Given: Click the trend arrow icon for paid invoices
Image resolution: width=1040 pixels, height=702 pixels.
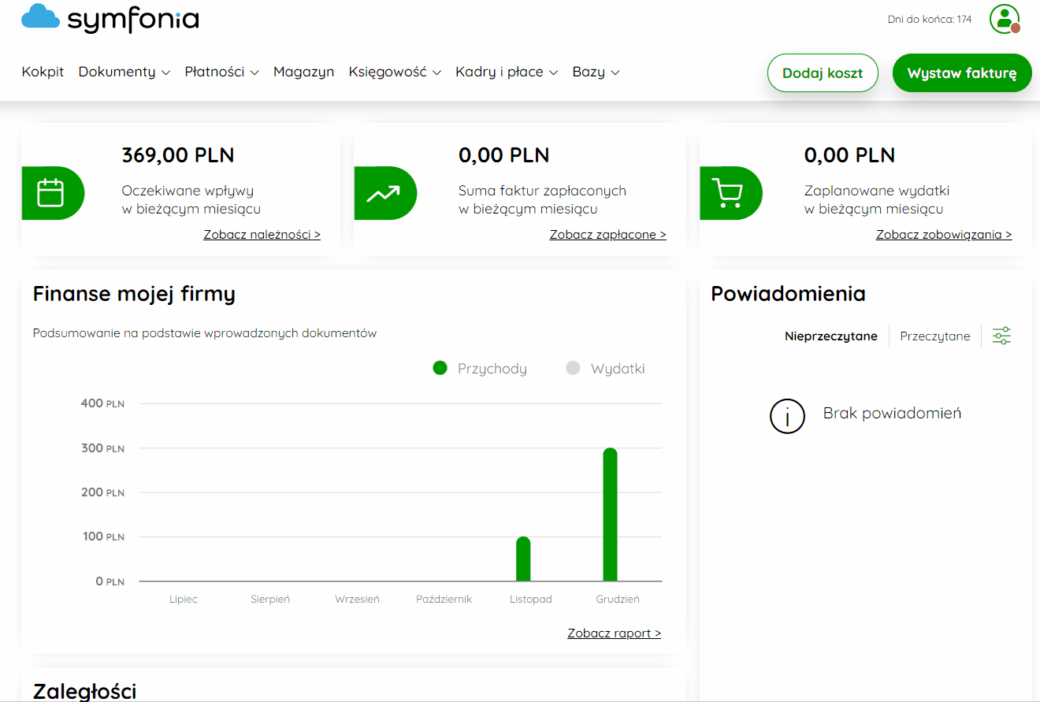Looking at the screenshot, I should pyautogui.click(x=383, y=193).
